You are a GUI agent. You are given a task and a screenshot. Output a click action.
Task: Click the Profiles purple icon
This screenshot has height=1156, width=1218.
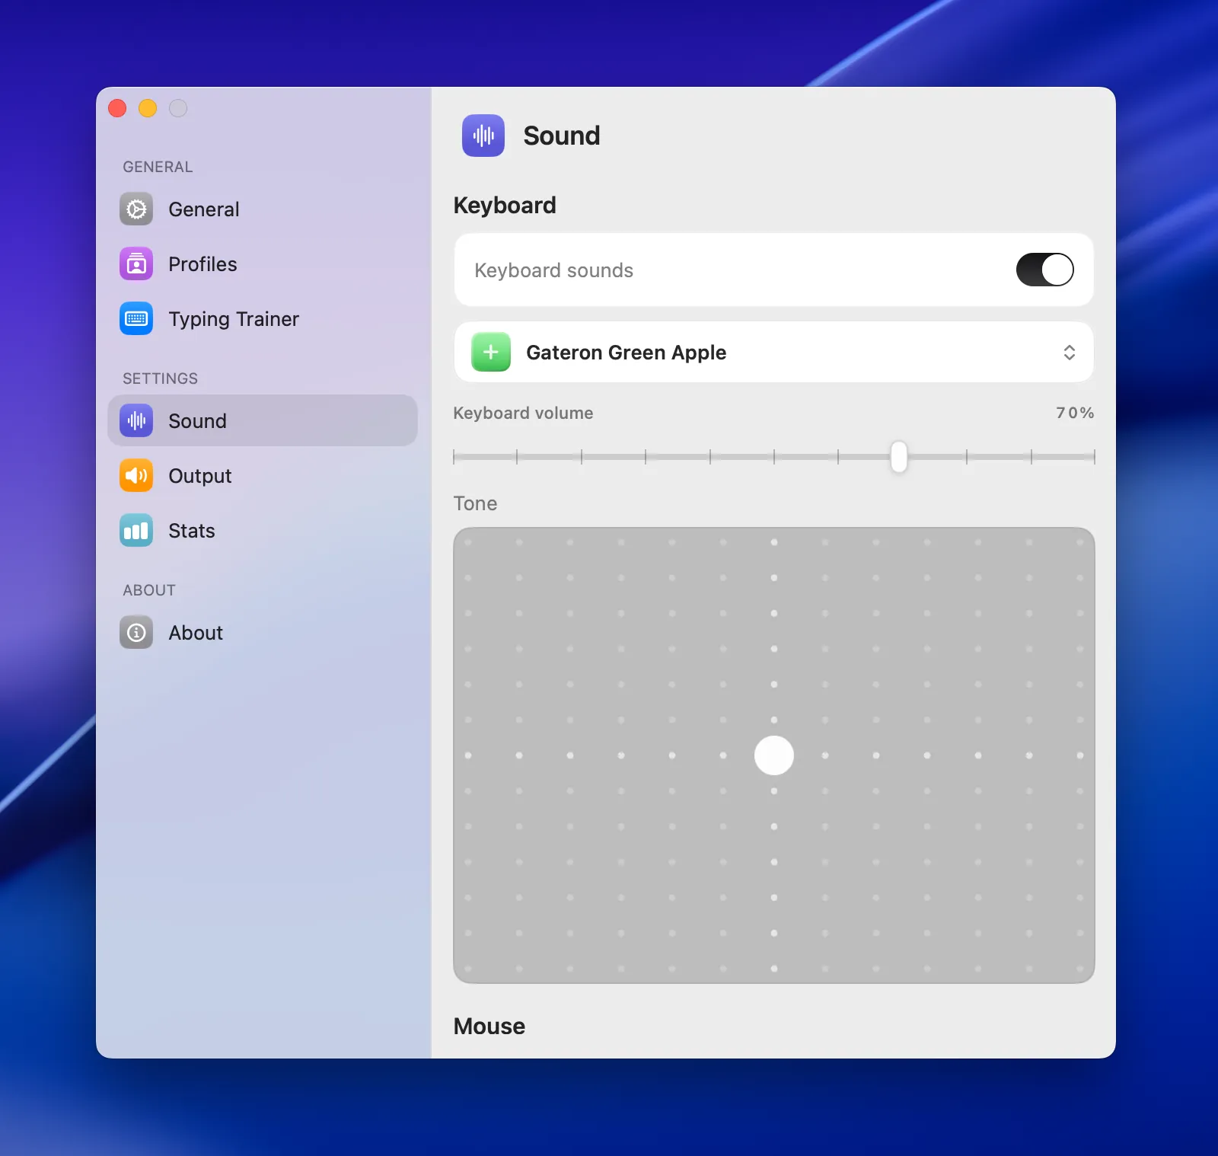click(136, 264)
